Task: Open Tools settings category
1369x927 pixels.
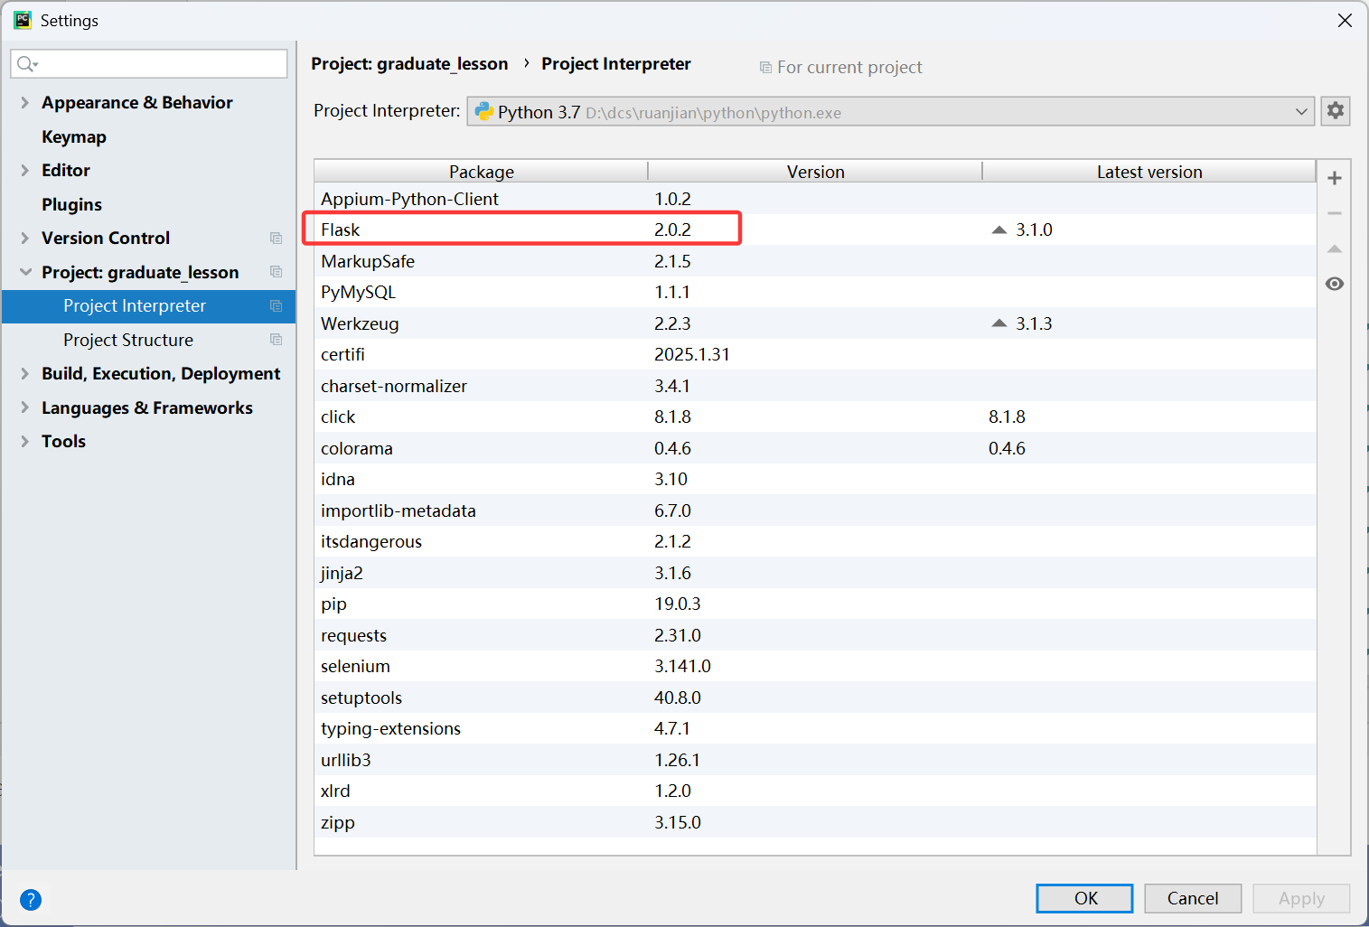Action: (x=63, y=442)
